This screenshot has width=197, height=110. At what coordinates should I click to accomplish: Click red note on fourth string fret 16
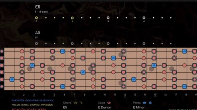tap(164, 72)
